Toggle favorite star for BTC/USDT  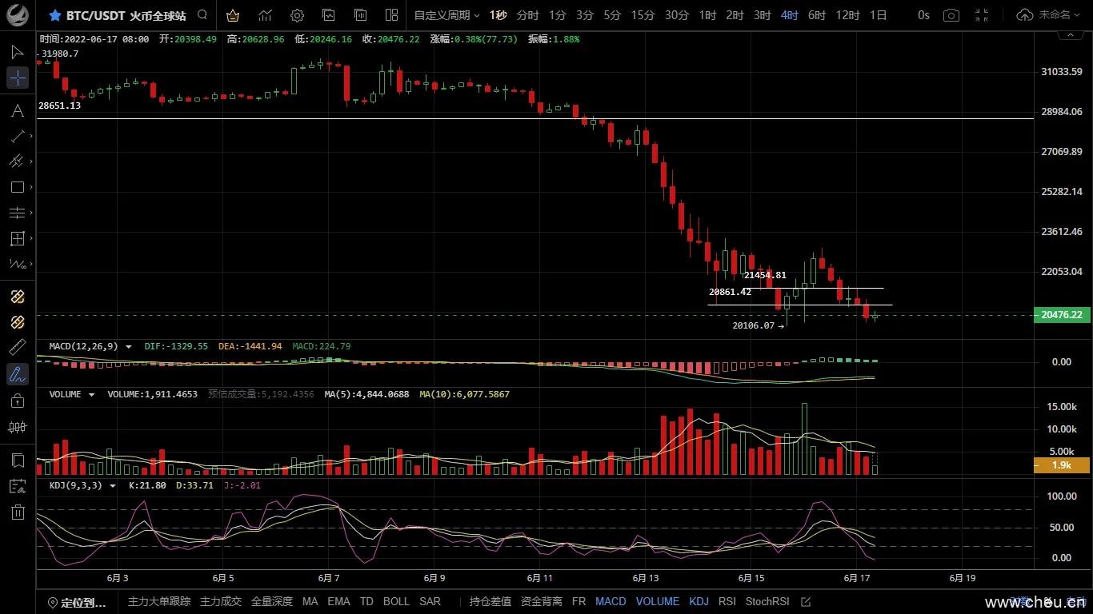pos(55,15)
